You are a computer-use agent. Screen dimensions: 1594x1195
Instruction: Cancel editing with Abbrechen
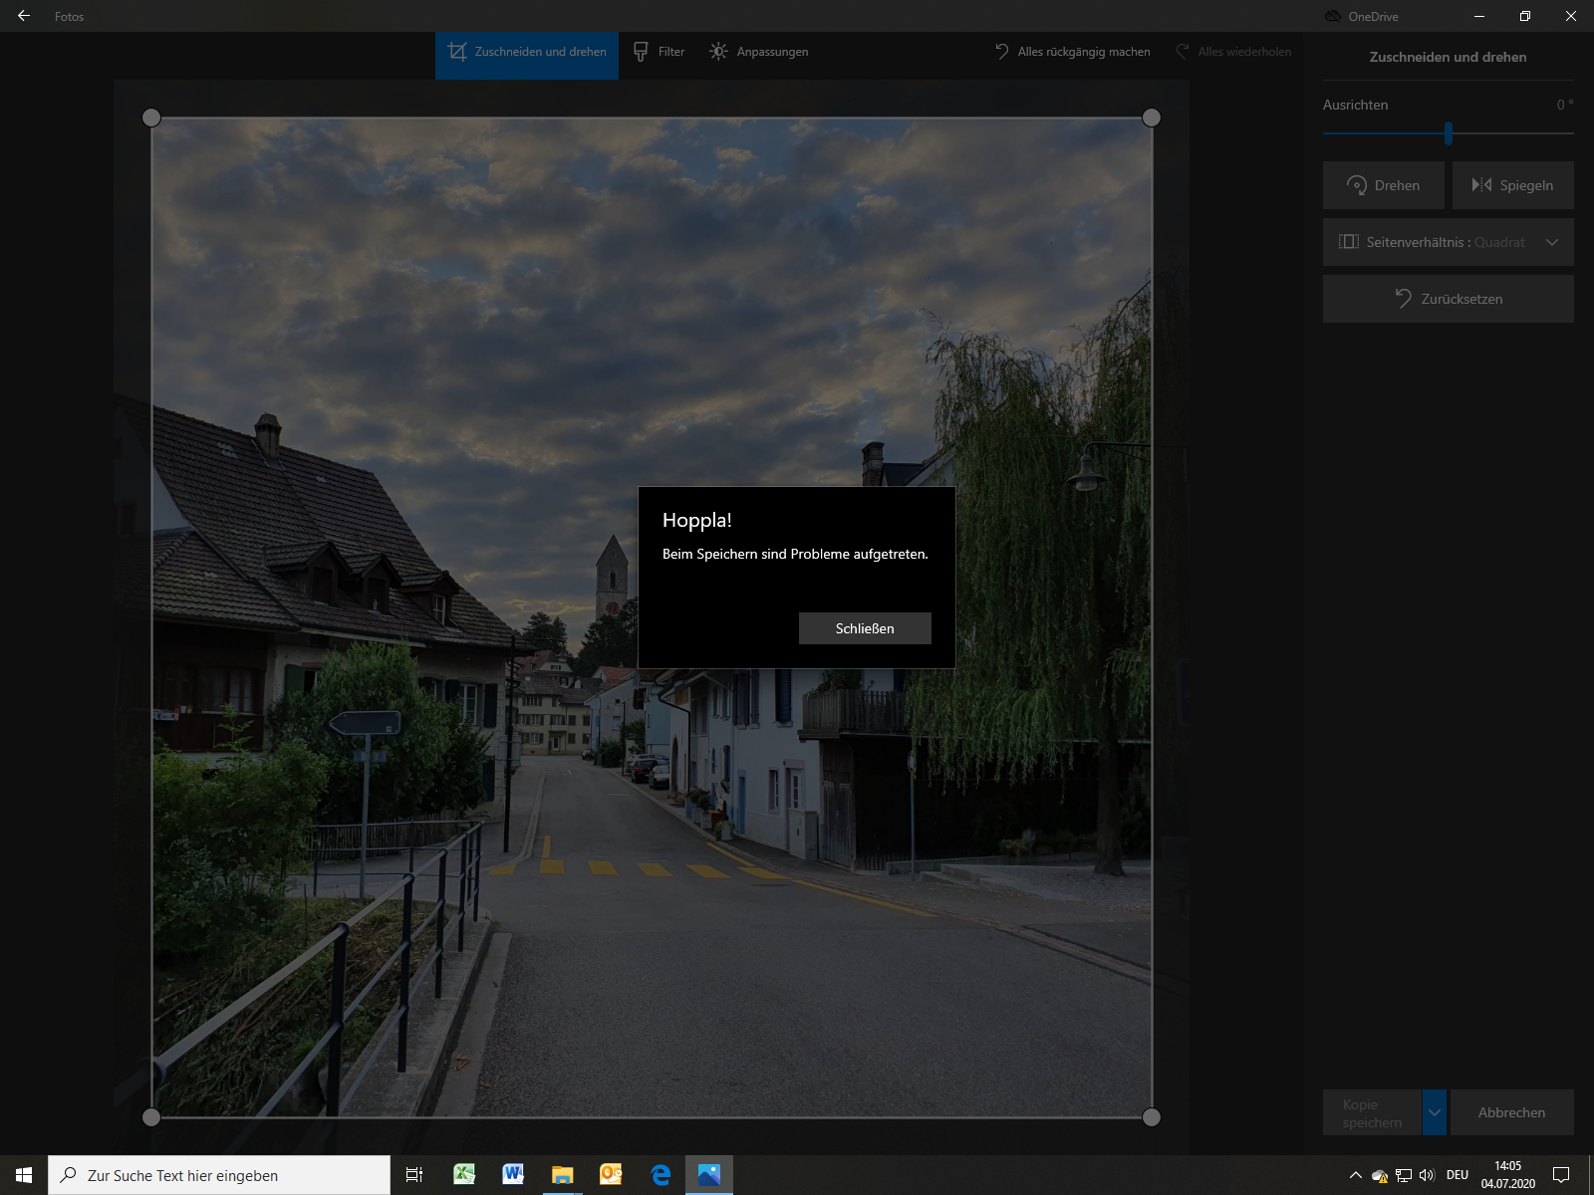pos(1511,1112)
